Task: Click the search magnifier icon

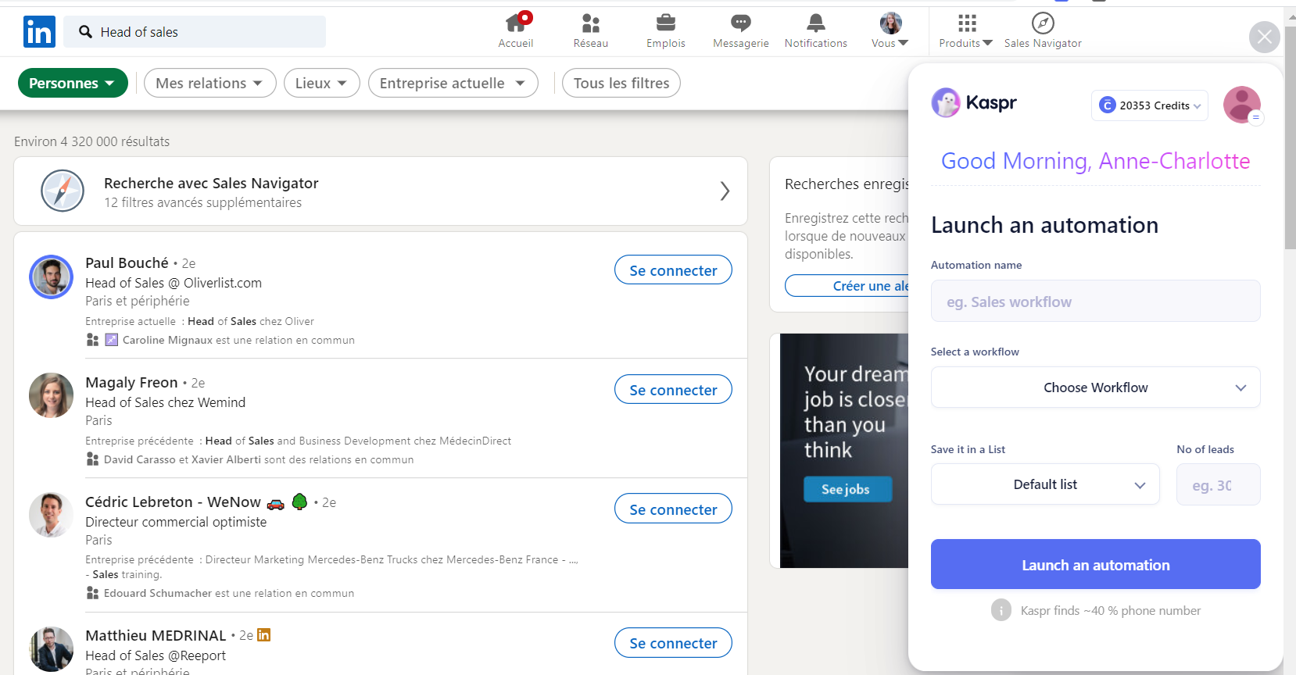Action: pos(86,32)
